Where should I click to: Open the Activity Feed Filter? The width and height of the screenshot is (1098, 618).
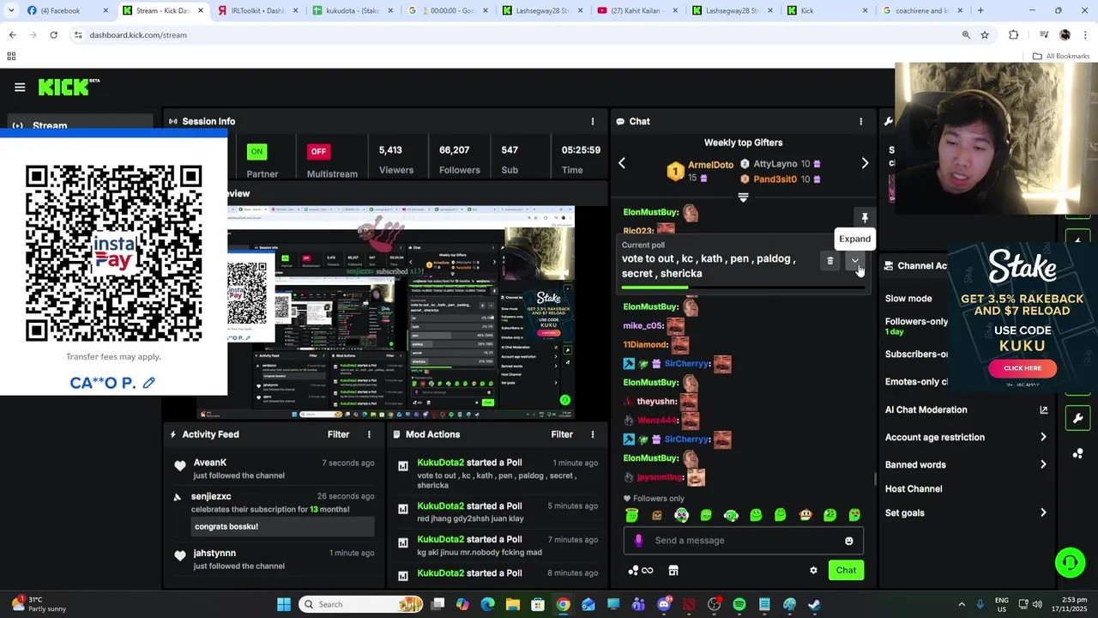pos(338,434)
